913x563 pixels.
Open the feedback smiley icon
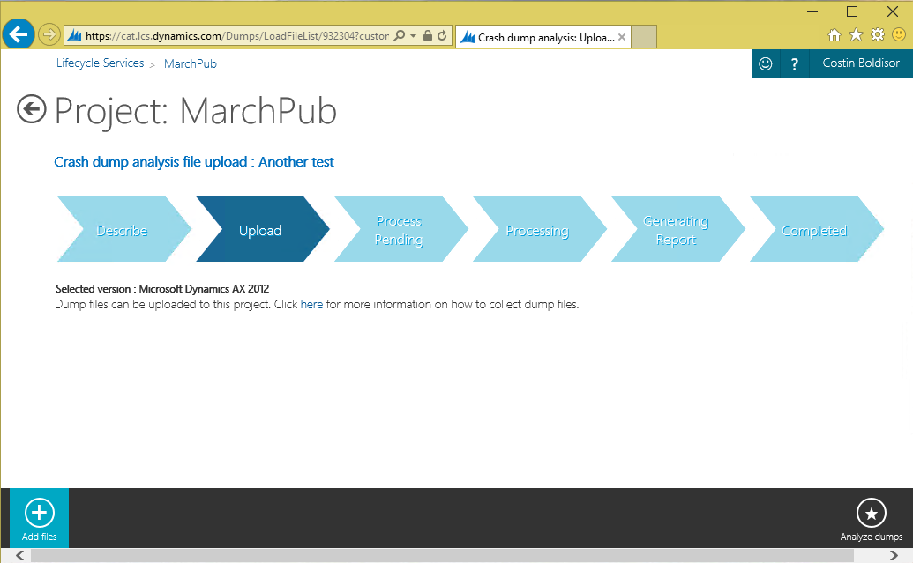click(x=765, y=63)
